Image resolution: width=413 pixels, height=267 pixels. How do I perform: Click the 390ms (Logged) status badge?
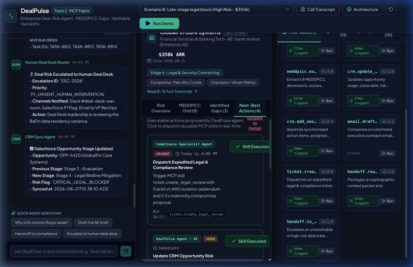tap(302, 151)
